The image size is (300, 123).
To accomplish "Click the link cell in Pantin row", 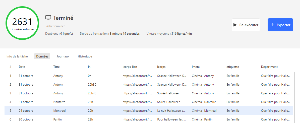I will (137, 119).
